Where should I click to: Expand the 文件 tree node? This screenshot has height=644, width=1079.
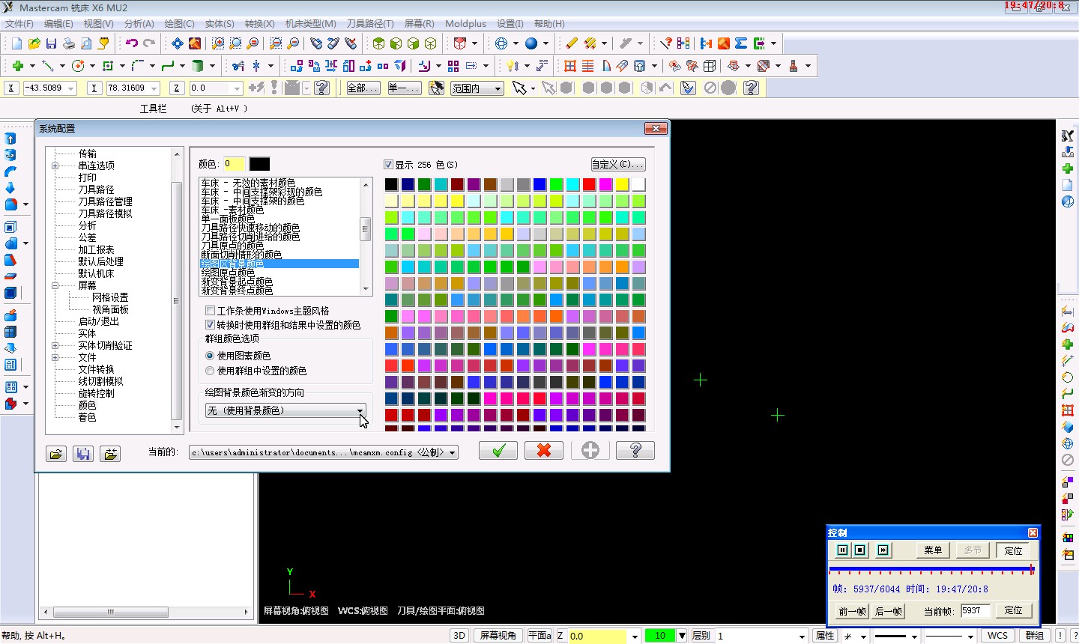[55, 357]
